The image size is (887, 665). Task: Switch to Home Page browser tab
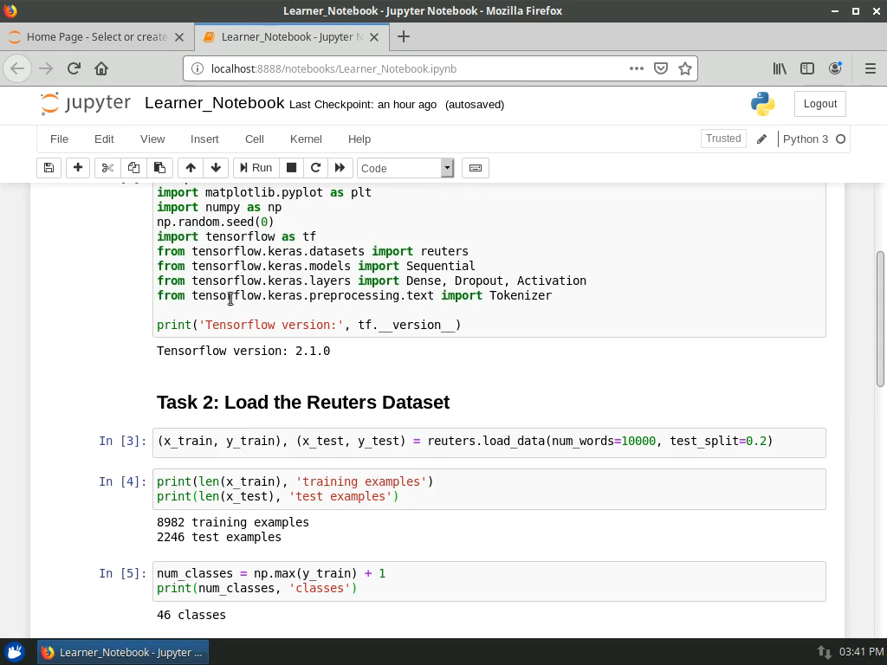coord(95,37)
